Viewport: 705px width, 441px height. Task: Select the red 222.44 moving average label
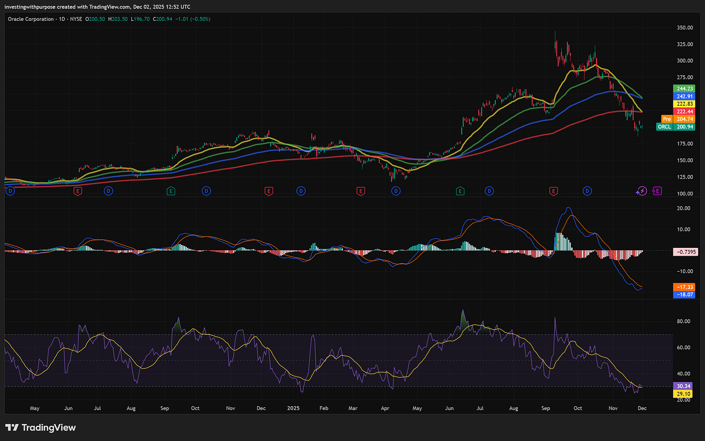(x=684, y=111)
